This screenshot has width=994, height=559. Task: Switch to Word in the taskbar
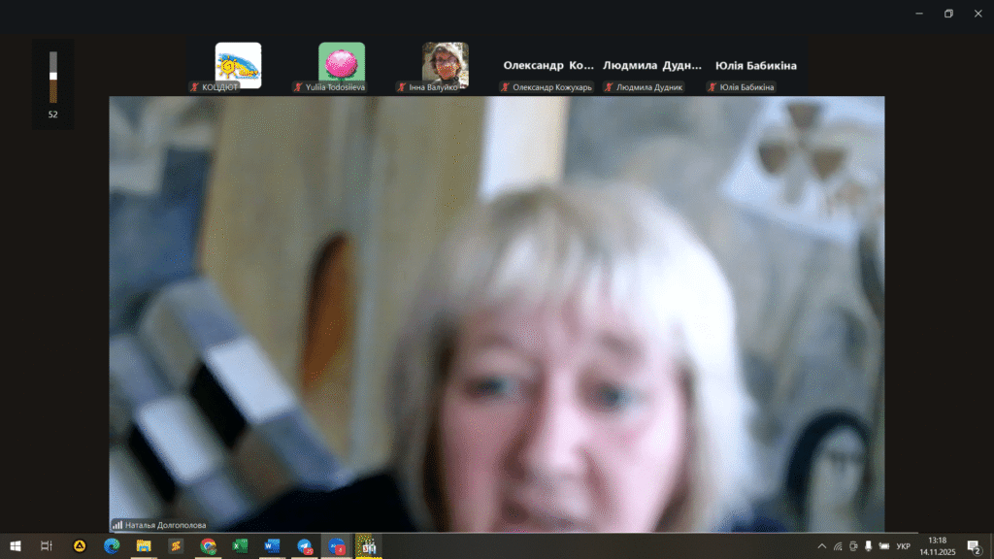272,546
